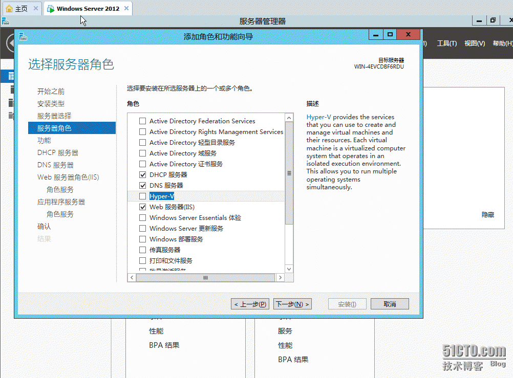
Task: Click the 上一步(P) button
Action: tap(250, 304)
